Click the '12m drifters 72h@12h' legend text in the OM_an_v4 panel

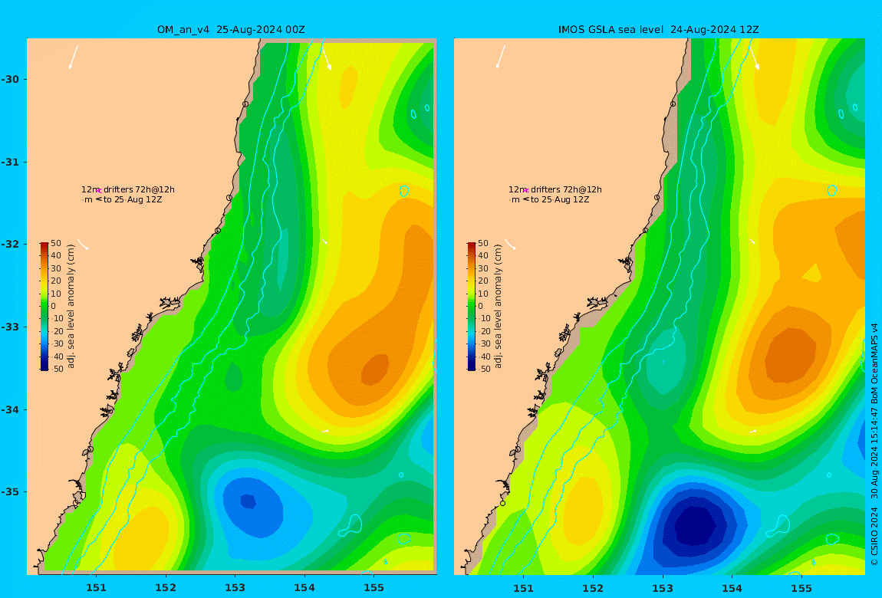click(127, 189)
